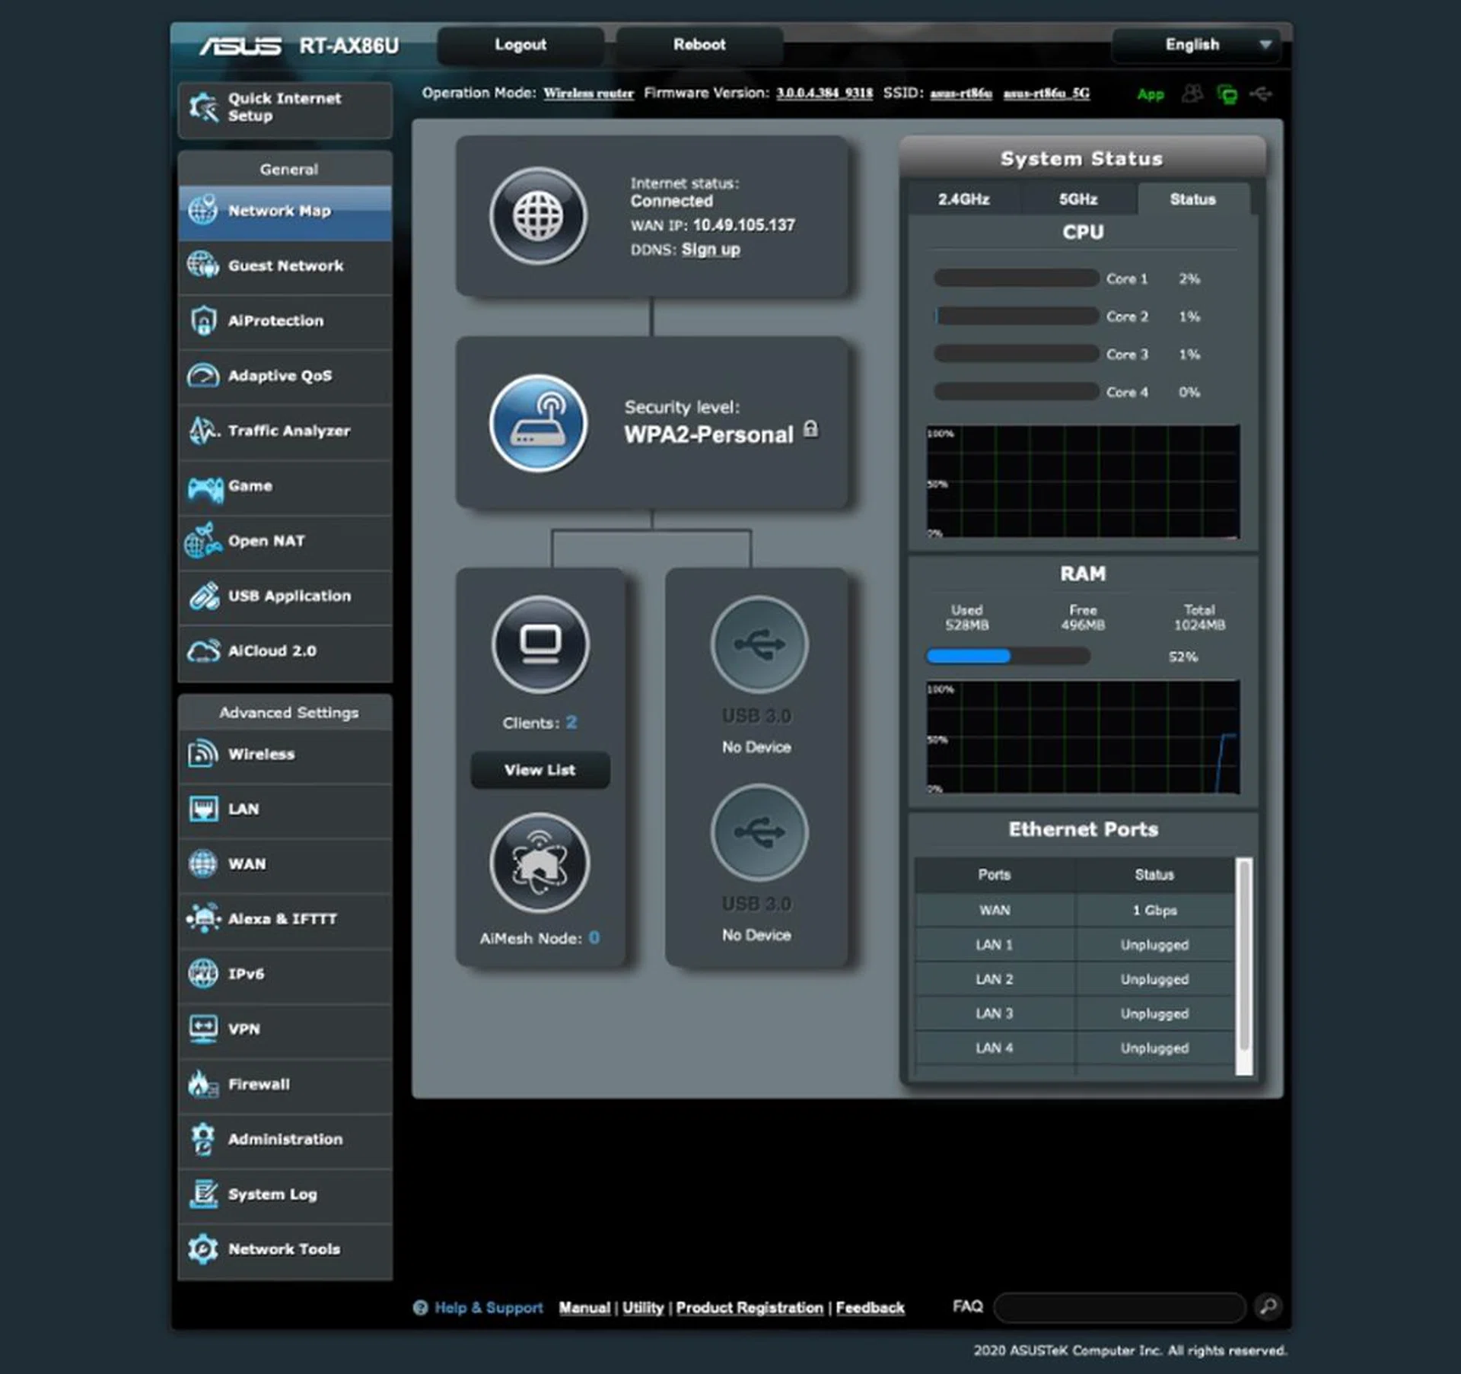Click the RAM usage progress bar
Image resolution: width=1461 pixels, height=1374 pixels.
1007,656
